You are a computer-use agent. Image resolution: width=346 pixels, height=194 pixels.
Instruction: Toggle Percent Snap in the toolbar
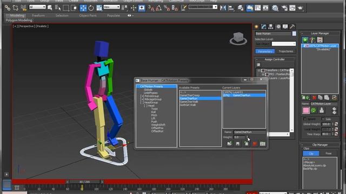167,8
